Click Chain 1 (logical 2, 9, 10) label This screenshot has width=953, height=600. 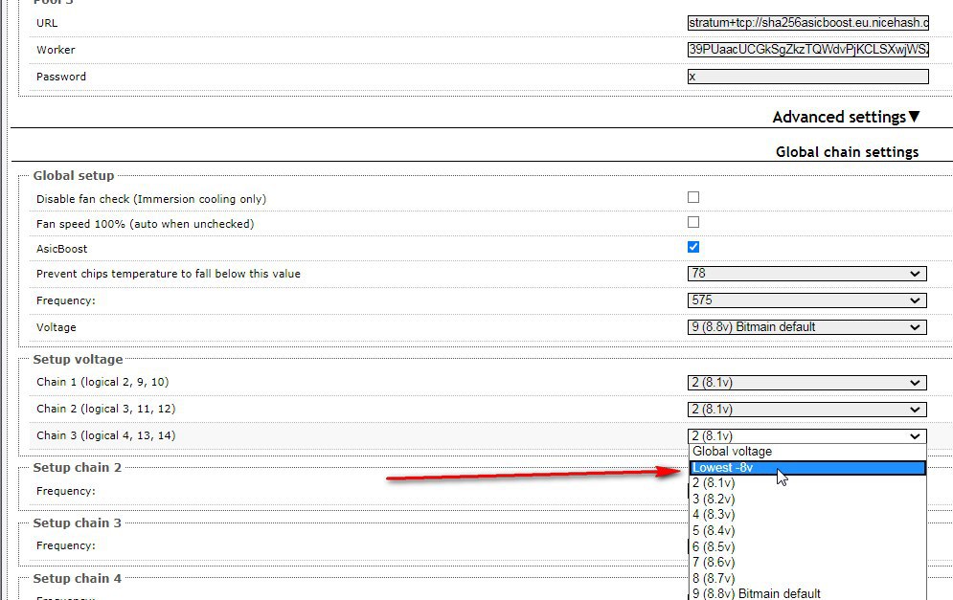(x=102, y=383)
